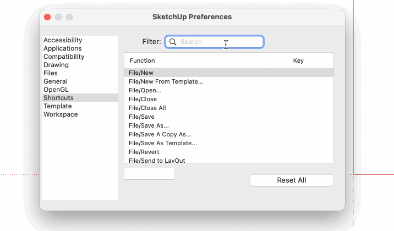Select the File/Open... shortcut row
The width and height of the screenshot is (394, 231).
click(x=145, y=90)
